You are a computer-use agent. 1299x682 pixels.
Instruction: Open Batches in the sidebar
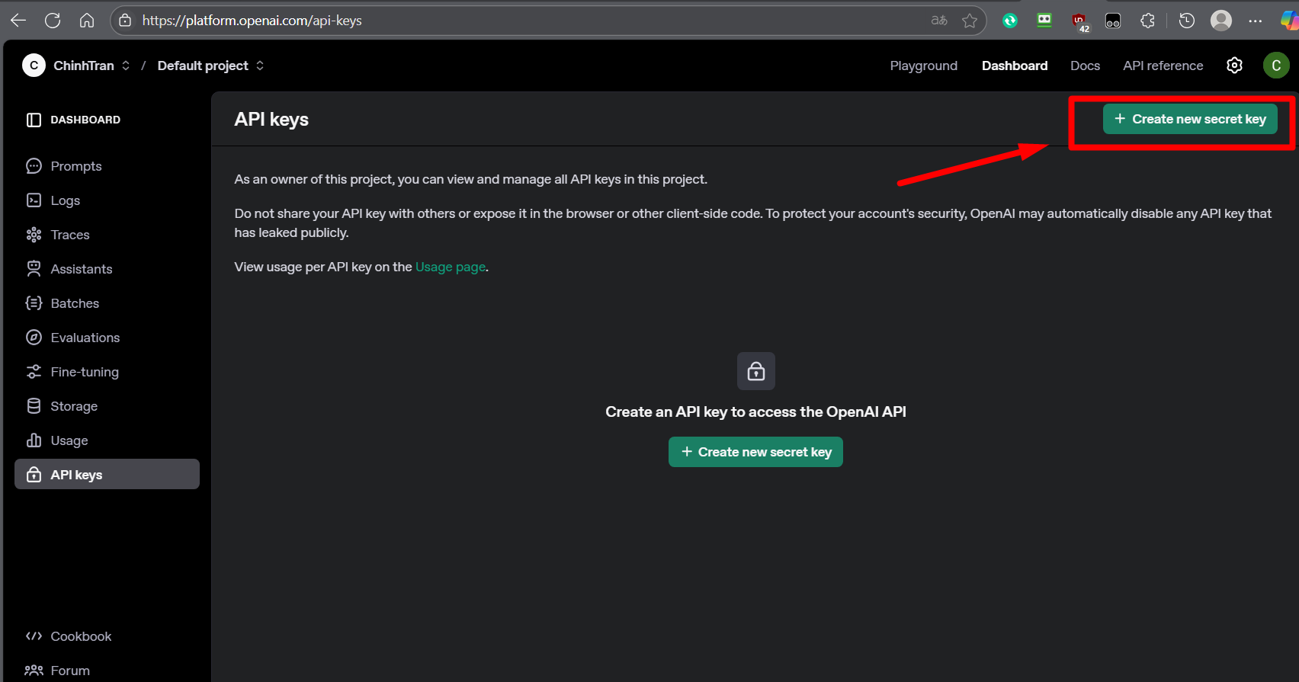coord(107,303)
